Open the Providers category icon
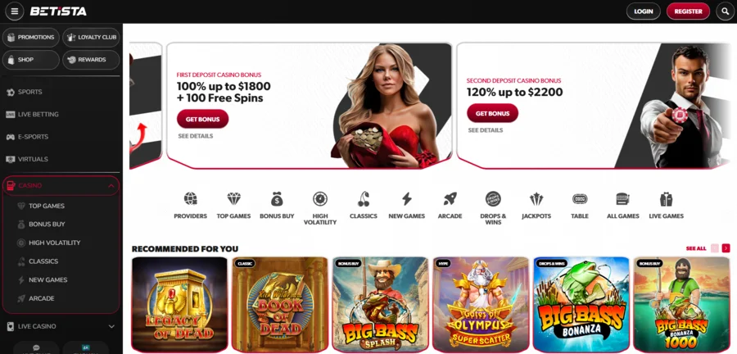This screenshot has height=354, width=737. coord(190,199)
